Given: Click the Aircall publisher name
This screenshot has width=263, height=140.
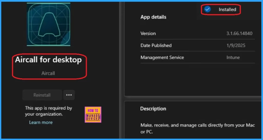Looking at the screenshot, I should click(x=48, y=73).
